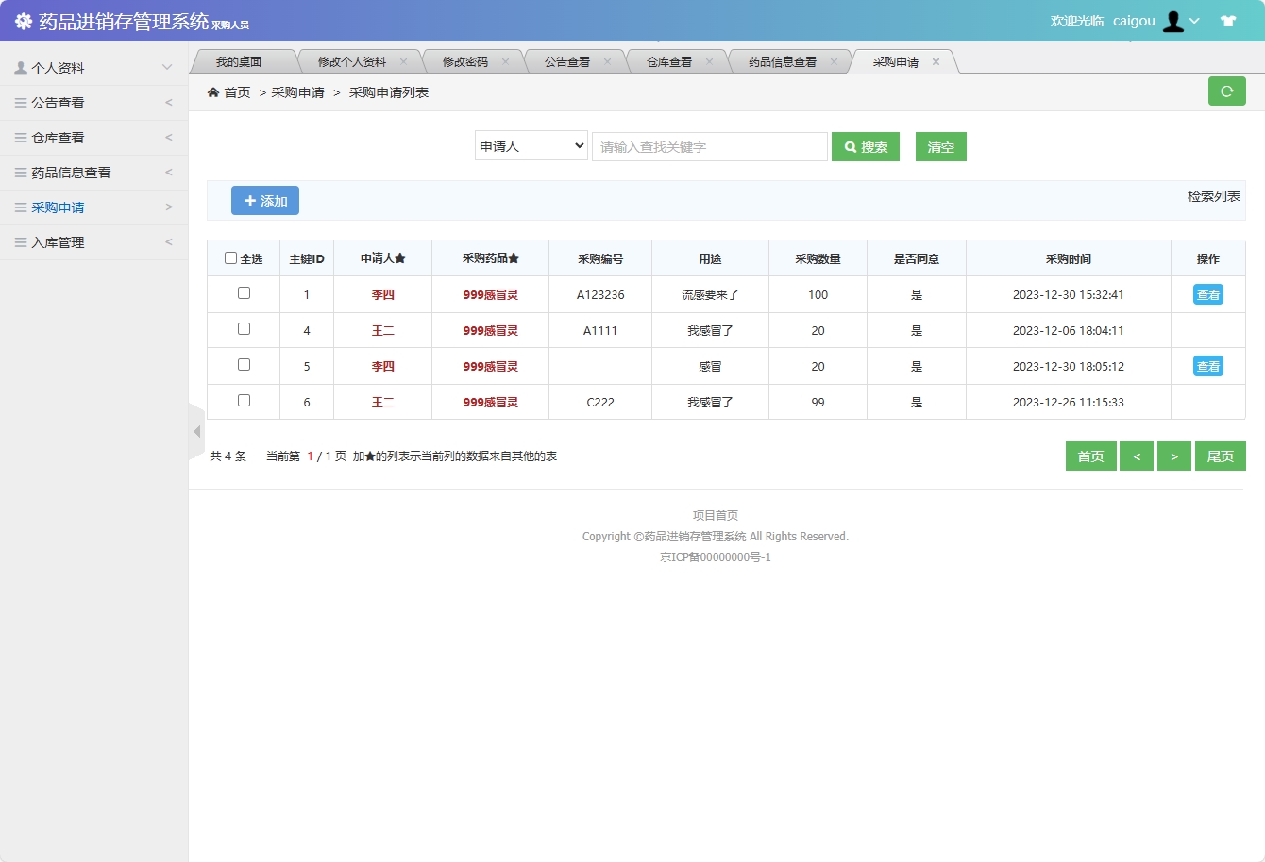Refresh the list with the green reload icon
The width and height of the screenshot is (1265, 862).
(x=1227, y=91)
